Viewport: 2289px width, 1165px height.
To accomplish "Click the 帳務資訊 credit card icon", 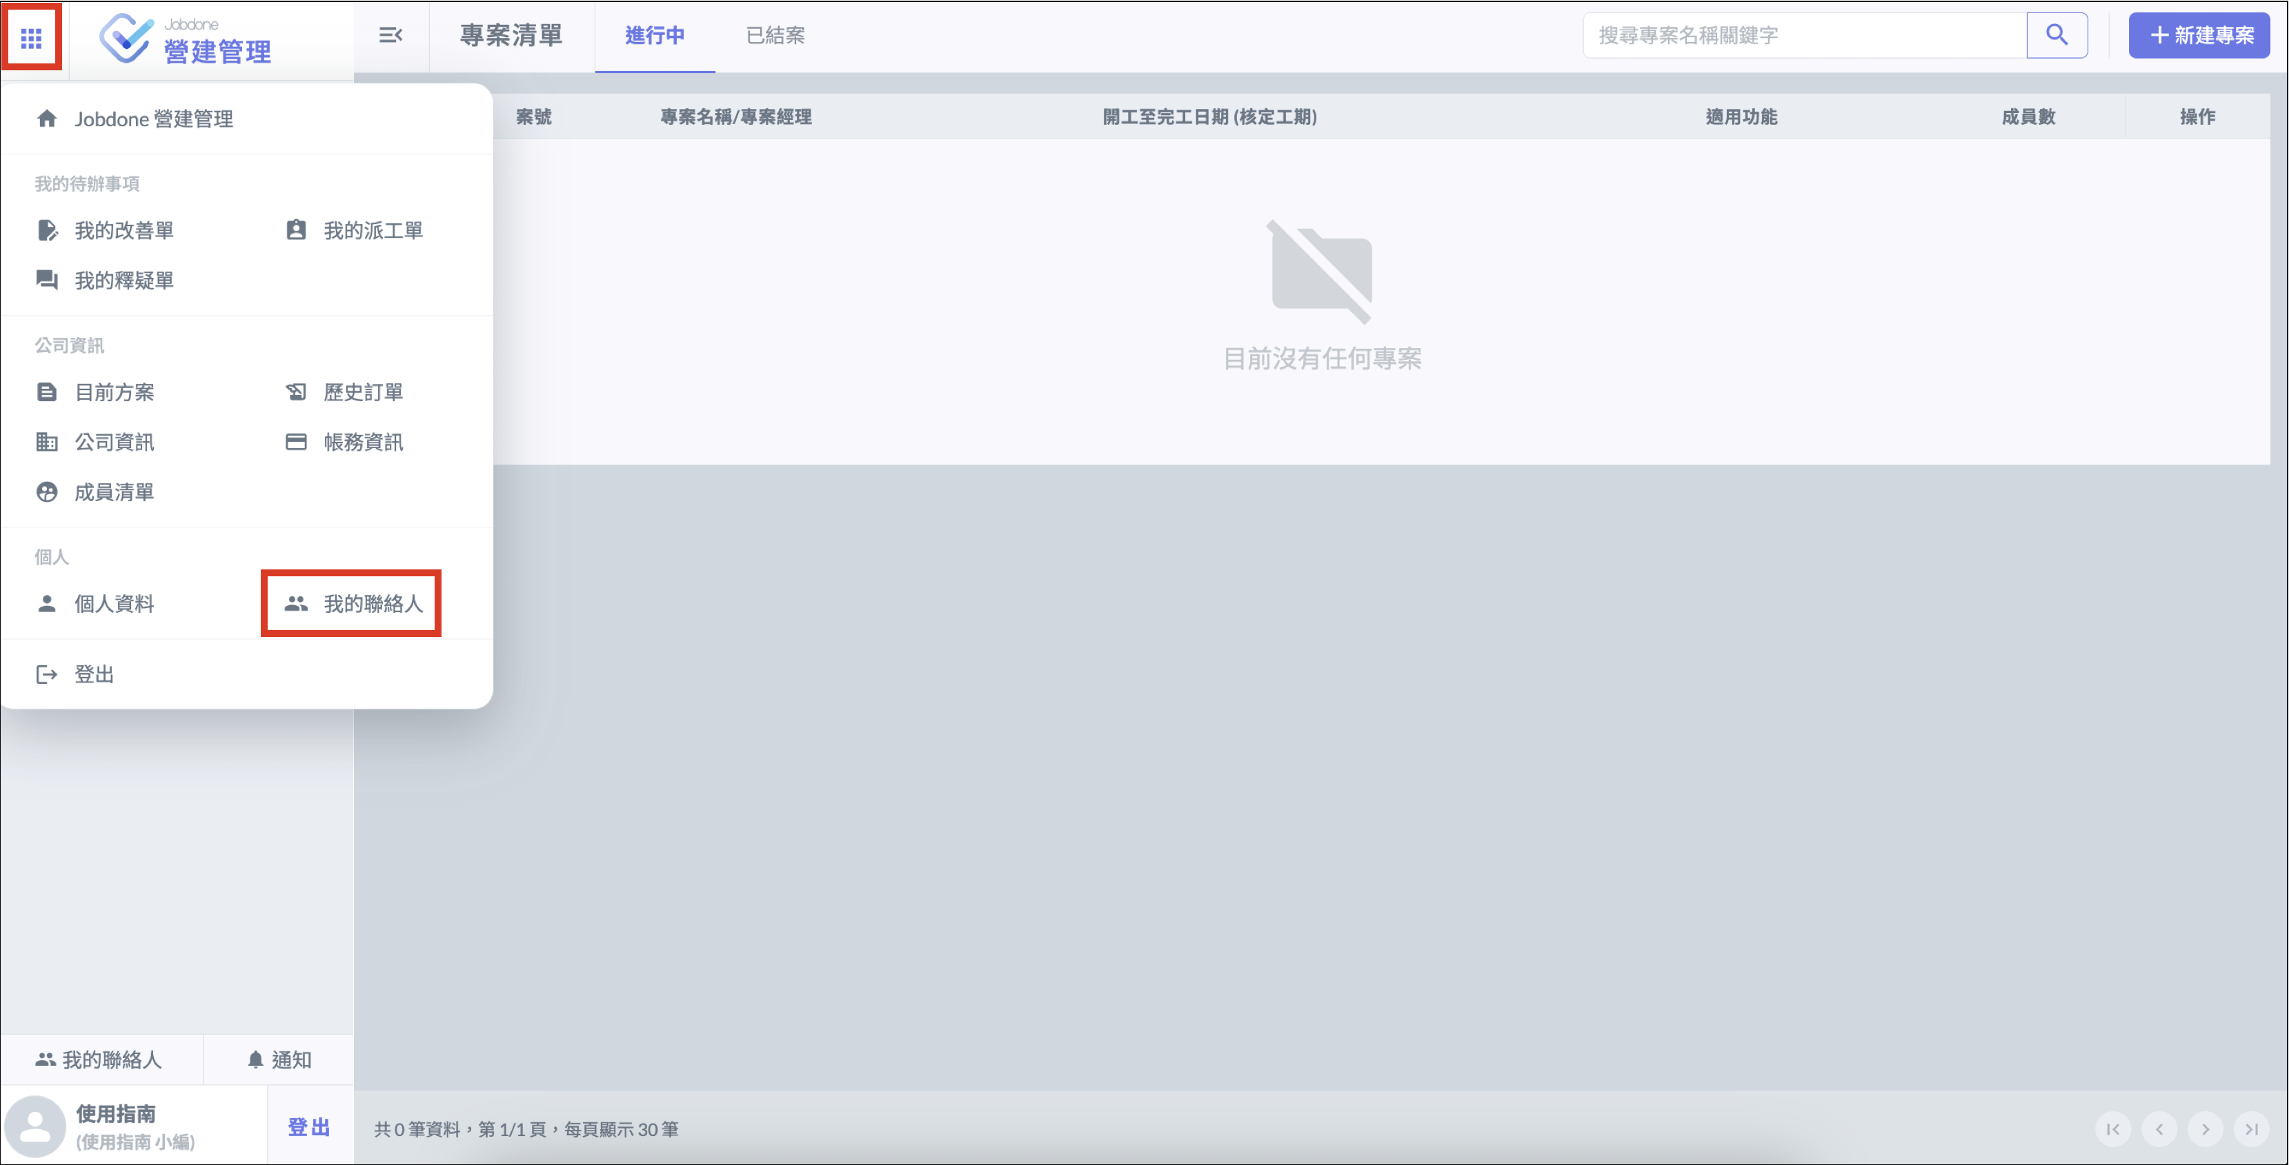I will pos(296,442).
